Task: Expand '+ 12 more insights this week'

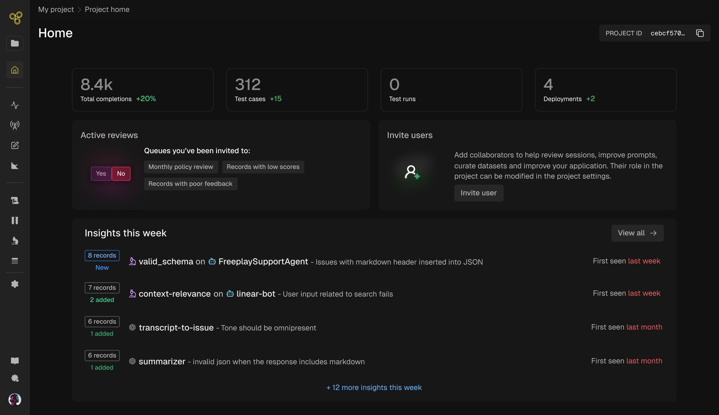Action: [x=374, y=387]
